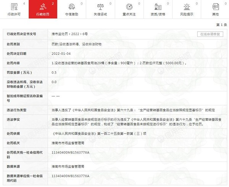
Task: Click the 处罚机关 credit code 11340400MB156377XA
Action: coord(70,152)
